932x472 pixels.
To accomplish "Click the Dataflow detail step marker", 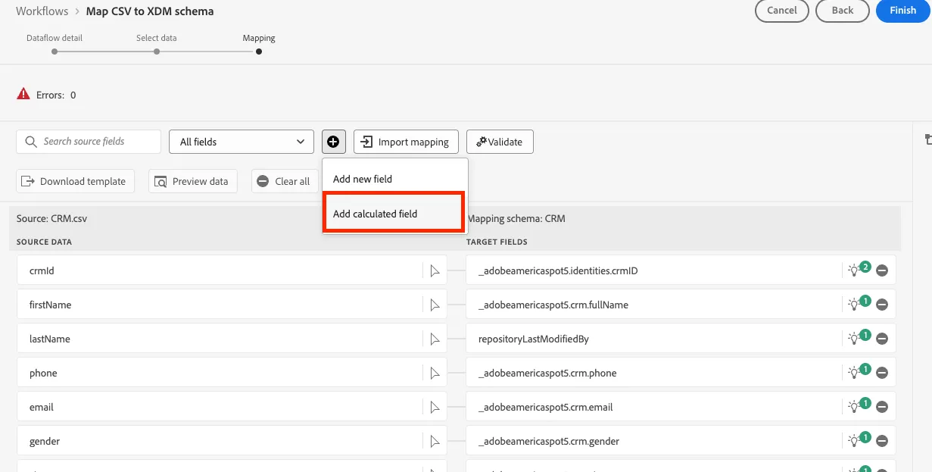I will [x=55, y=52].
